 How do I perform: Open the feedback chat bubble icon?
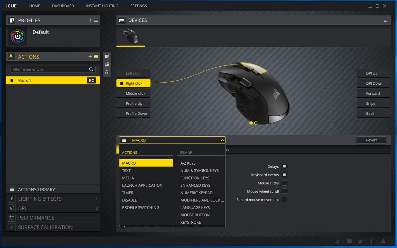click(x=349, y=242)
